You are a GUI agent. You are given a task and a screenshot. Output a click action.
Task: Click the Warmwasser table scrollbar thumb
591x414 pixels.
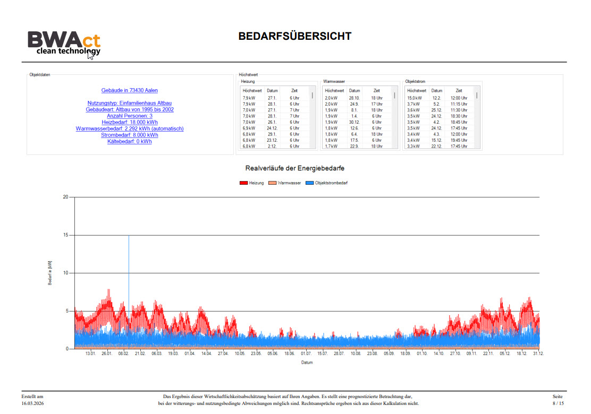[x=394, y=96]
